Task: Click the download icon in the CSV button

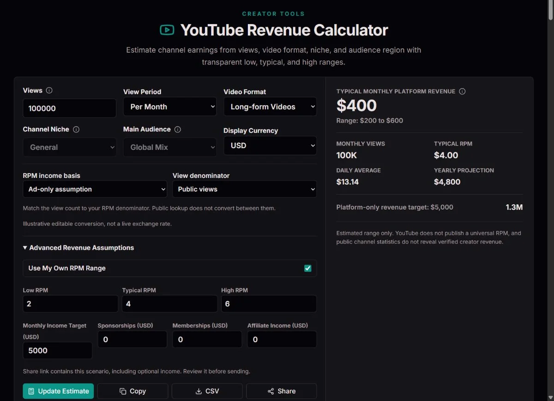Action: point(199,391)
